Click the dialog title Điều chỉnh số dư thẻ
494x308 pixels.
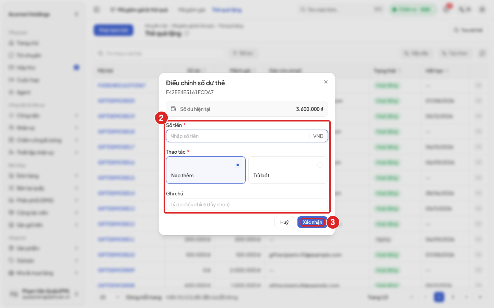click(x=196, y=83)
